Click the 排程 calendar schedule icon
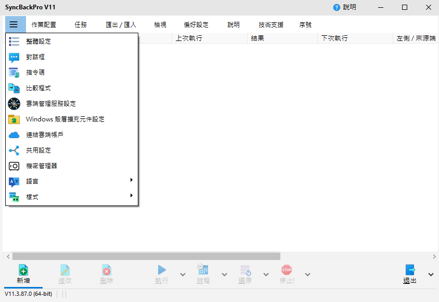The width and height of the screenshot is (439, 302). tap(203, 270)
